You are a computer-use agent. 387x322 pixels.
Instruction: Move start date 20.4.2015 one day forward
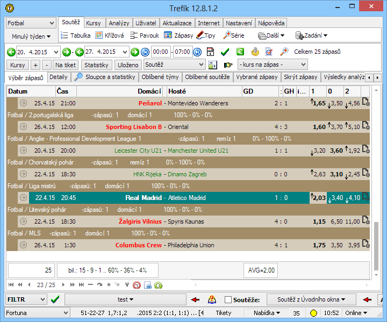[x=67, y=52]
